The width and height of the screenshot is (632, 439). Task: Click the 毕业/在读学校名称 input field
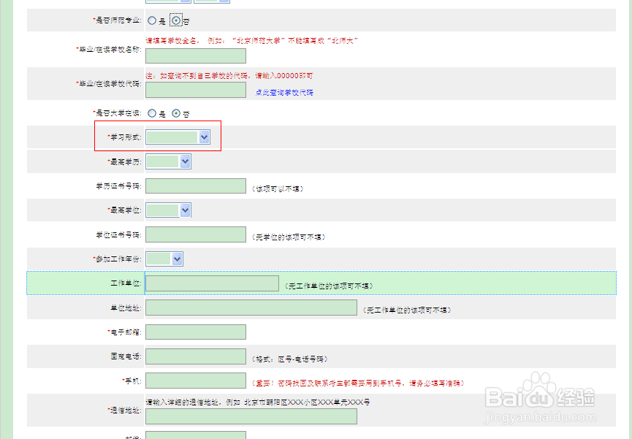point(195,56)
